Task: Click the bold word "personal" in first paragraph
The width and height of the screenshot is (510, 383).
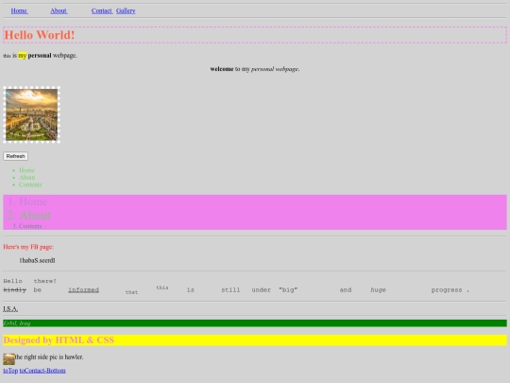Action: click(x=40, y=56)
